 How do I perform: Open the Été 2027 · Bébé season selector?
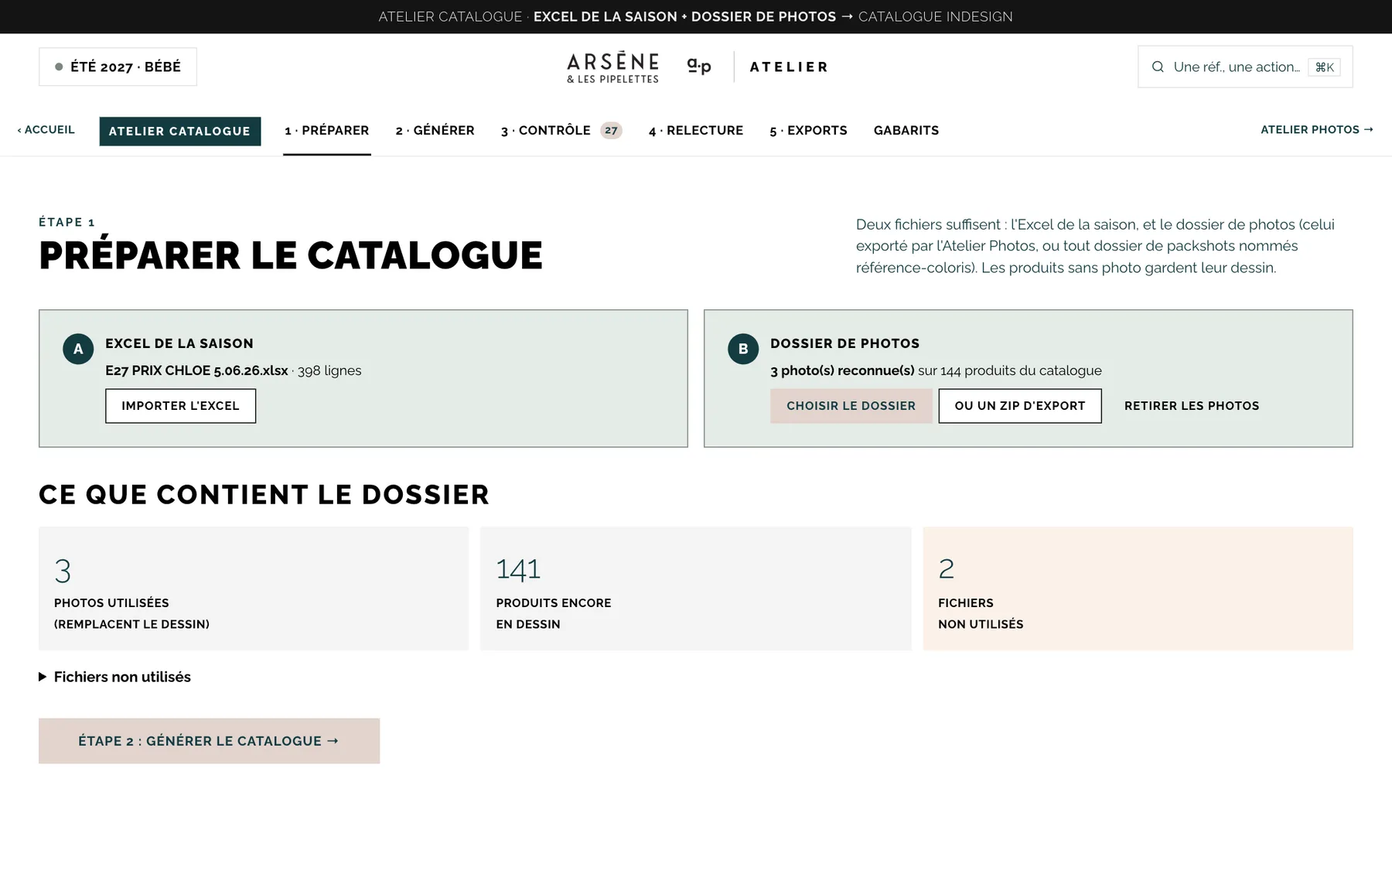[x=118, y=67]
